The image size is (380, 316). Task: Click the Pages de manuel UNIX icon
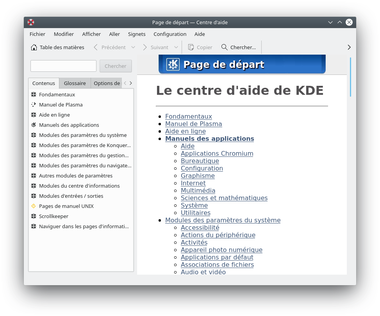tap(34, 206)
